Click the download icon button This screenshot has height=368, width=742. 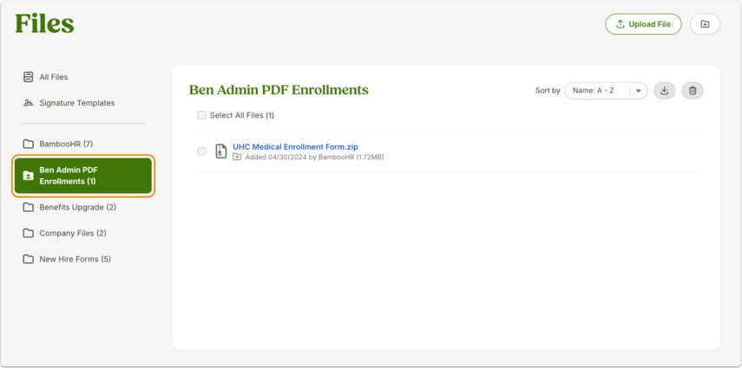click(665, 91)
